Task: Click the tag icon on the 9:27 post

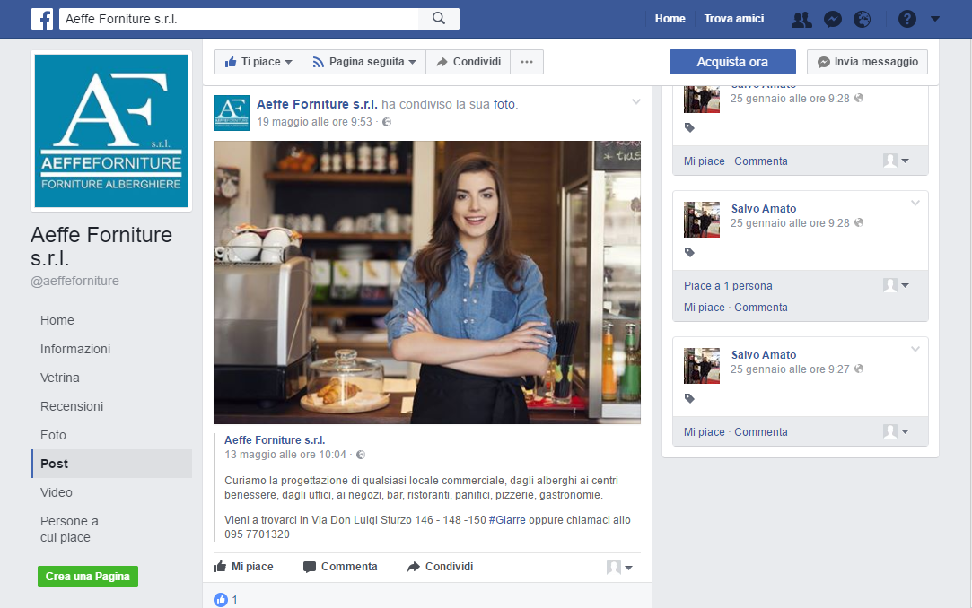Action: [x=689, y=398]
